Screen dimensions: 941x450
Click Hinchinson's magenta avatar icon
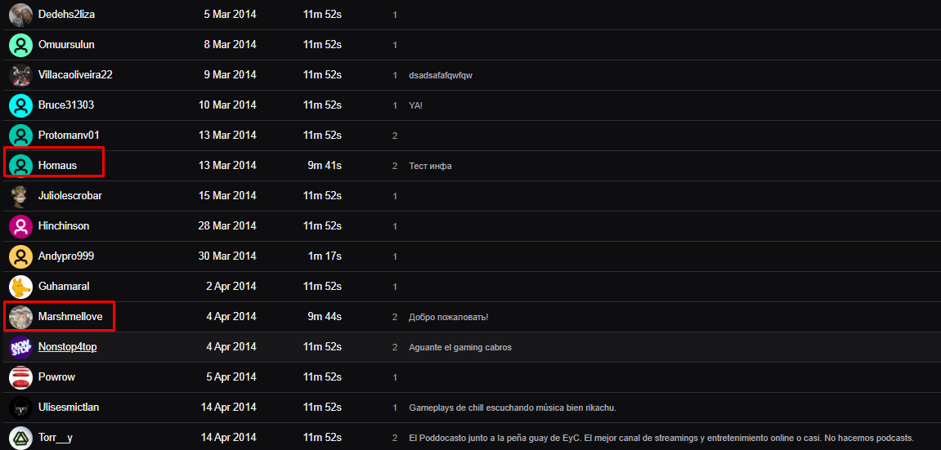(x=21, y=226)
